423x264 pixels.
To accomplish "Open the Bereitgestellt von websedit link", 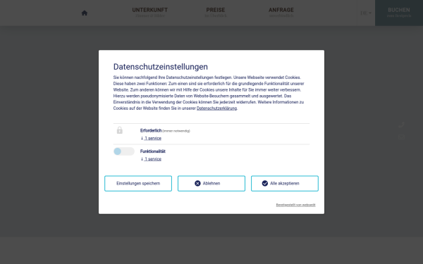I will click(295, 205).
